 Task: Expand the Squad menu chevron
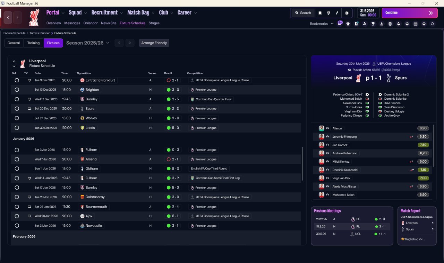tap(85, 13)
